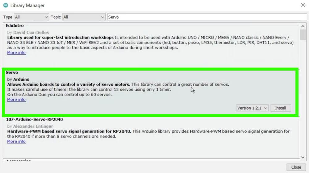Select the Servo library title

12,72
